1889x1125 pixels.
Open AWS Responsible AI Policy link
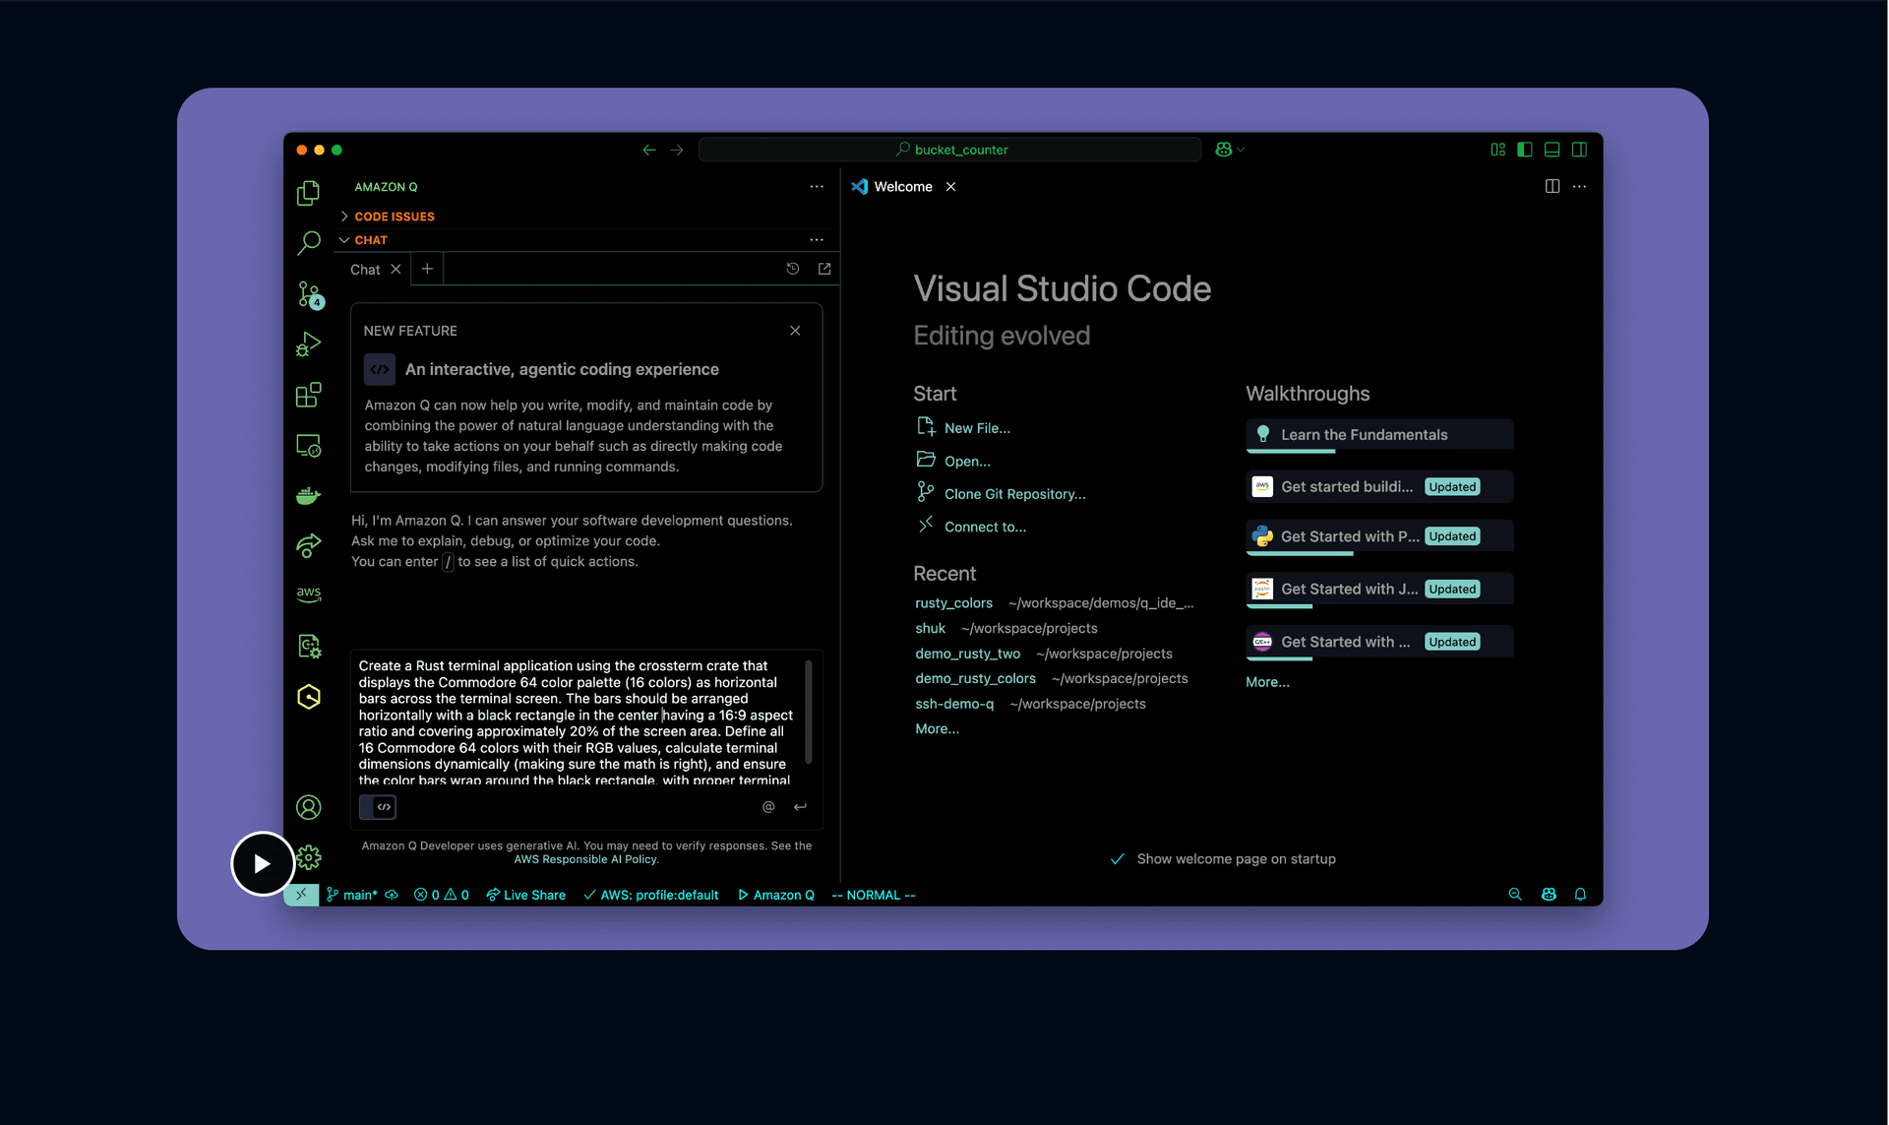coord(585,859)
